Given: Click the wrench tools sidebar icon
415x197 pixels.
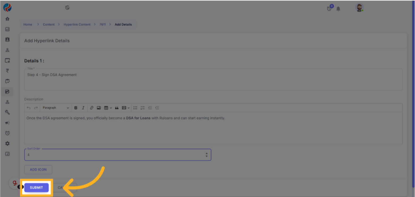Looking at the screenshot, I should (7, 112).
